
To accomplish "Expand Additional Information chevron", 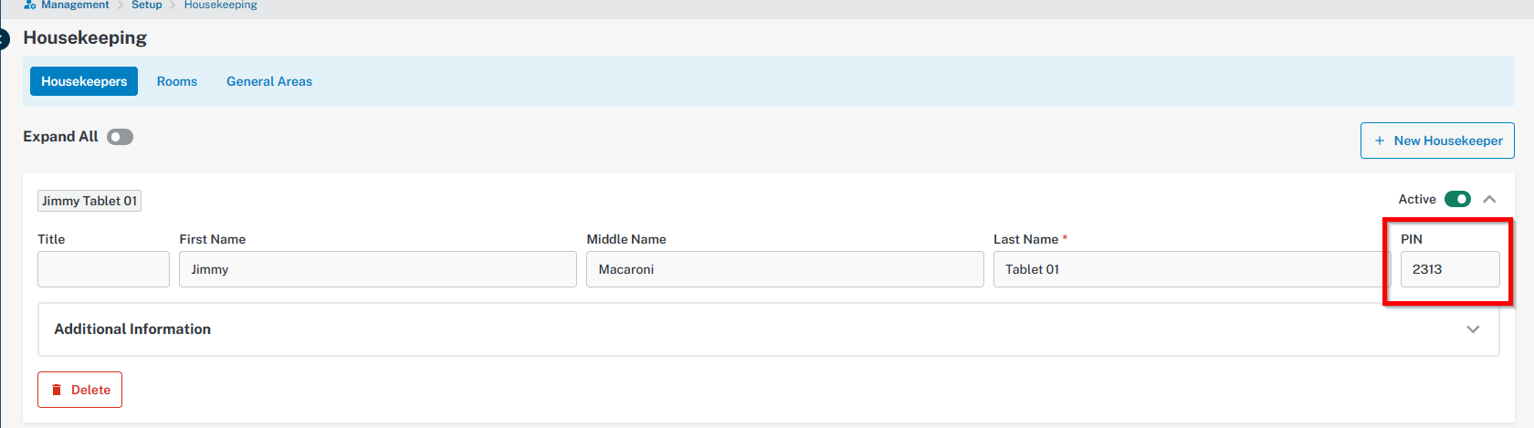I will (x=1473, y=329).
